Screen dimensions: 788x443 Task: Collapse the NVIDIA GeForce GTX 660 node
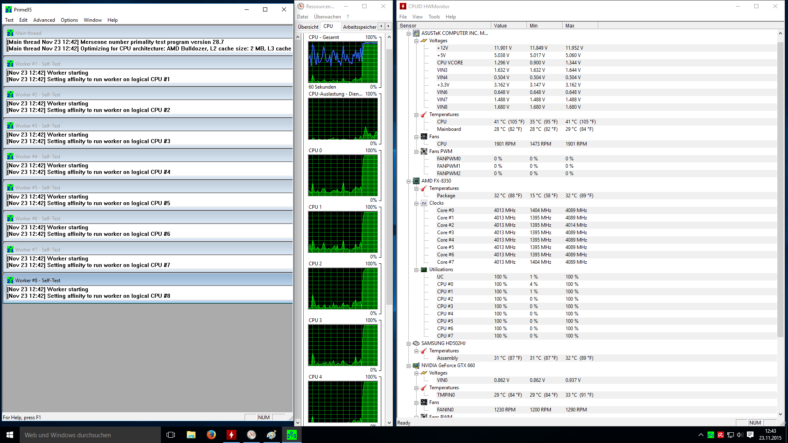(x=409, y=365)
